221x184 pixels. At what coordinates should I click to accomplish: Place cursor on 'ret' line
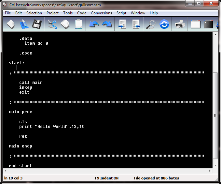[x=23, y=136]
